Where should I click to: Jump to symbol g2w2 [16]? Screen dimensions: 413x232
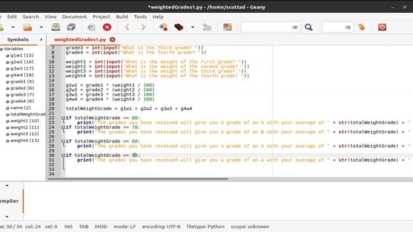(x=22, y=62)
